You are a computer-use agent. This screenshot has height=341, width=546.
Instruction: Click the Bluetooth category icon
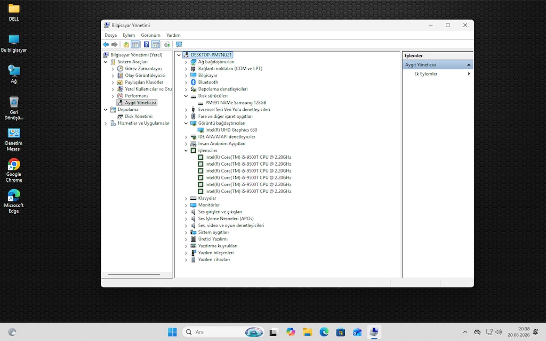194,83
